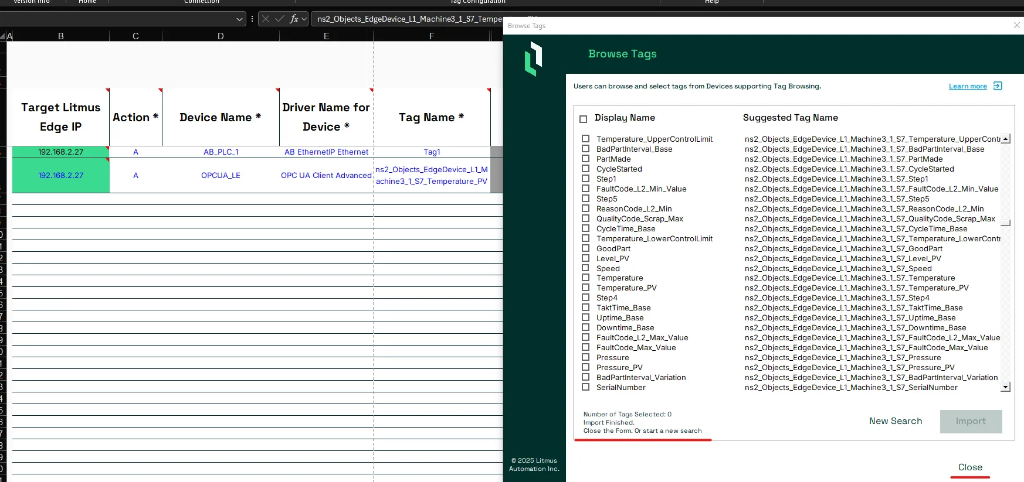Open Insert Function via the fx icon
Viewport: 1024px width, 482px height.
[294, 19]
